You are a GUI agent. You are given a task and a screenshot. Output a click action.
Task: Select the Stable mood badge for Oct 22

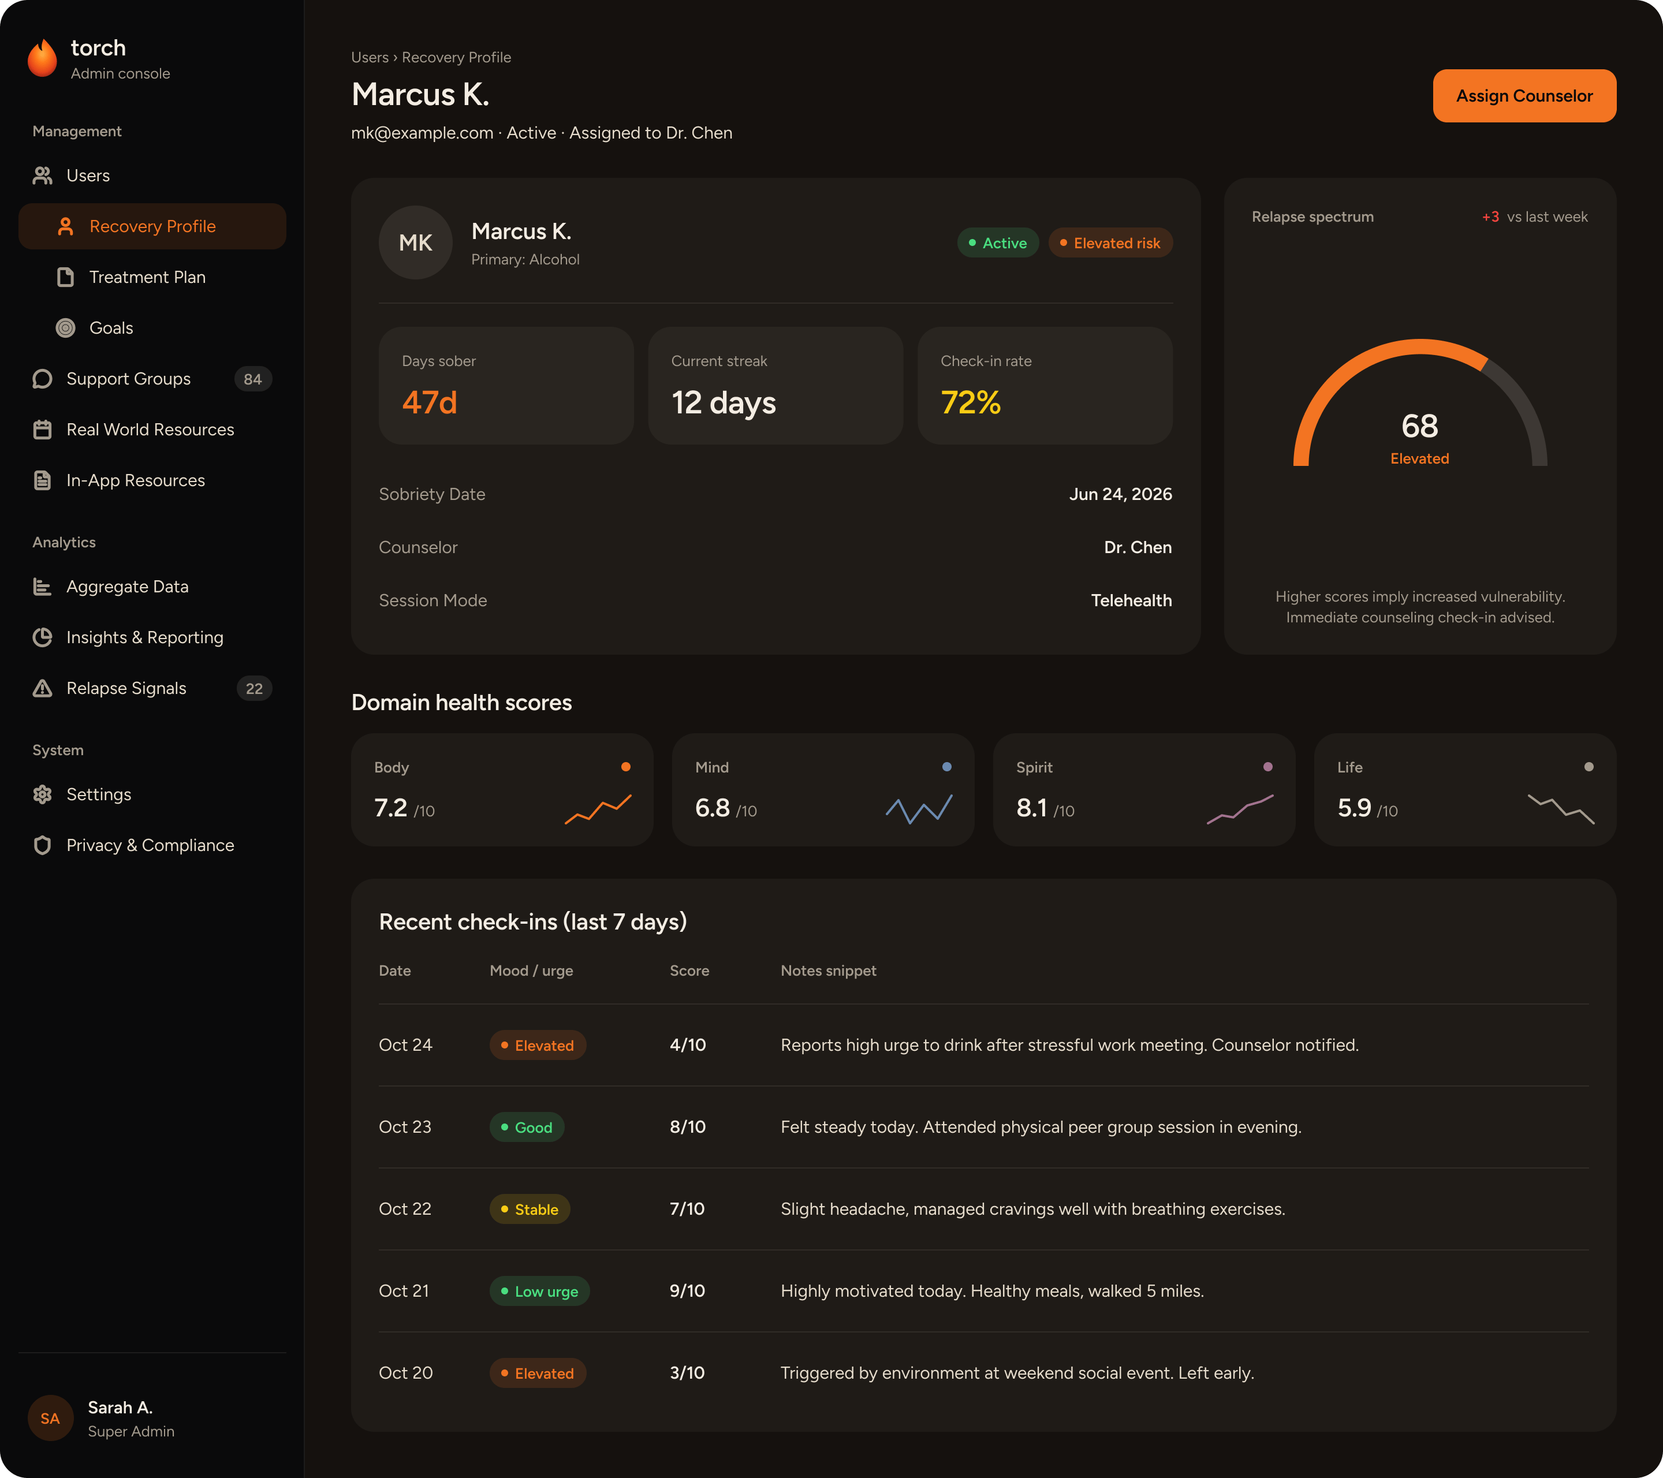tap(530, 1210)
